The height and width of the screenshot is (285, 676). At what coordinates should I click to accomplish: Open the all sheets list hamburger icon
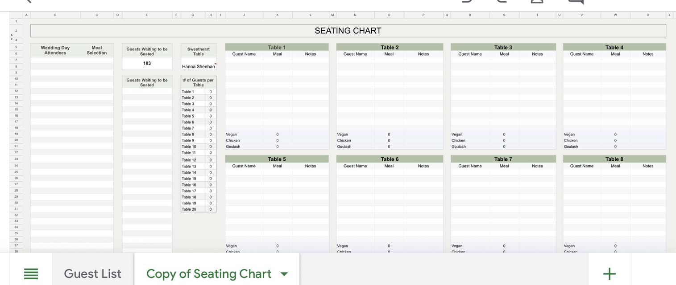(x=31, y=273)
